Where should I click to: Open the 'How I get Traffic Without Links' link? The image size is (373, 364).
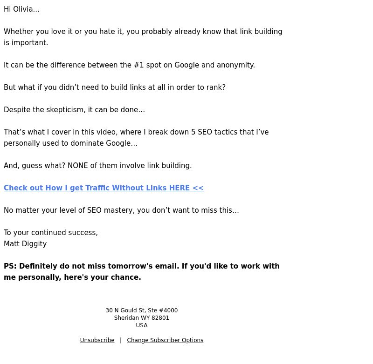(x=104, y=188)
